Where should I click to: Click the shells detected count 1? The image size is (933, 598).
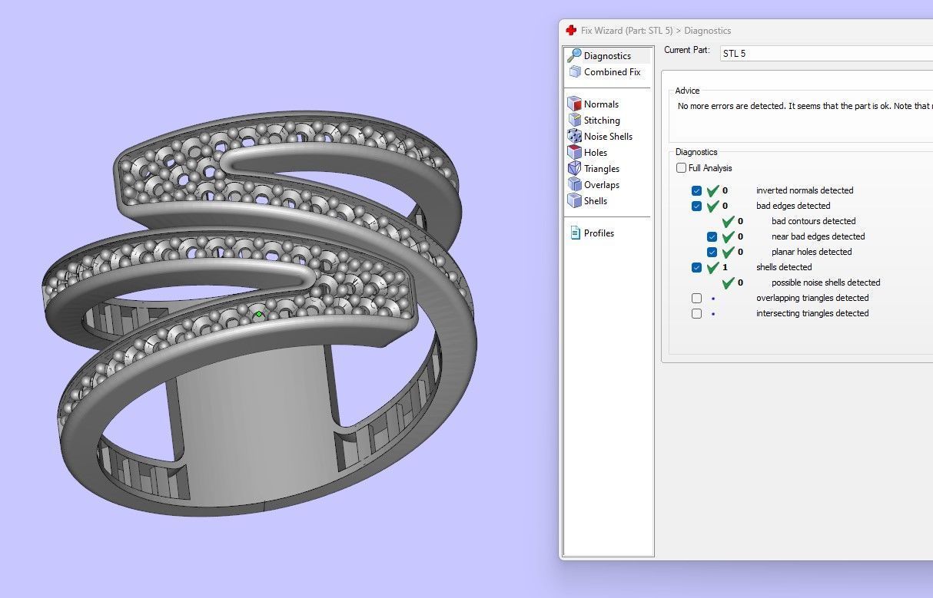(x=725, y=267)
